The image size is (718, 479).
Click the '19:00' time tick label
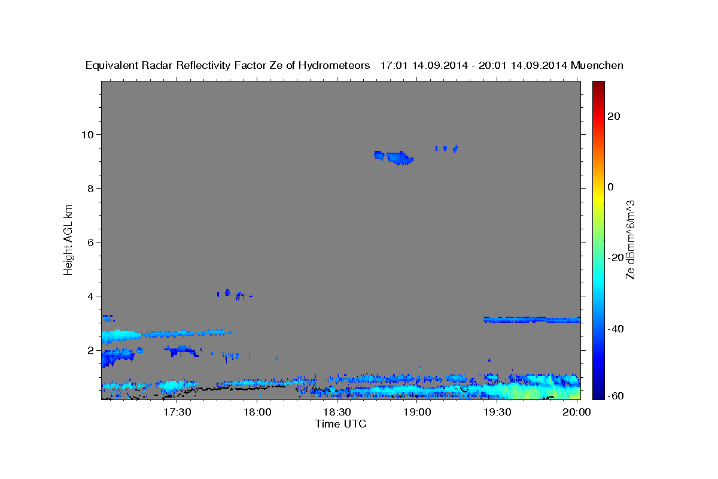pyautogui.click(x=417, y=412)
